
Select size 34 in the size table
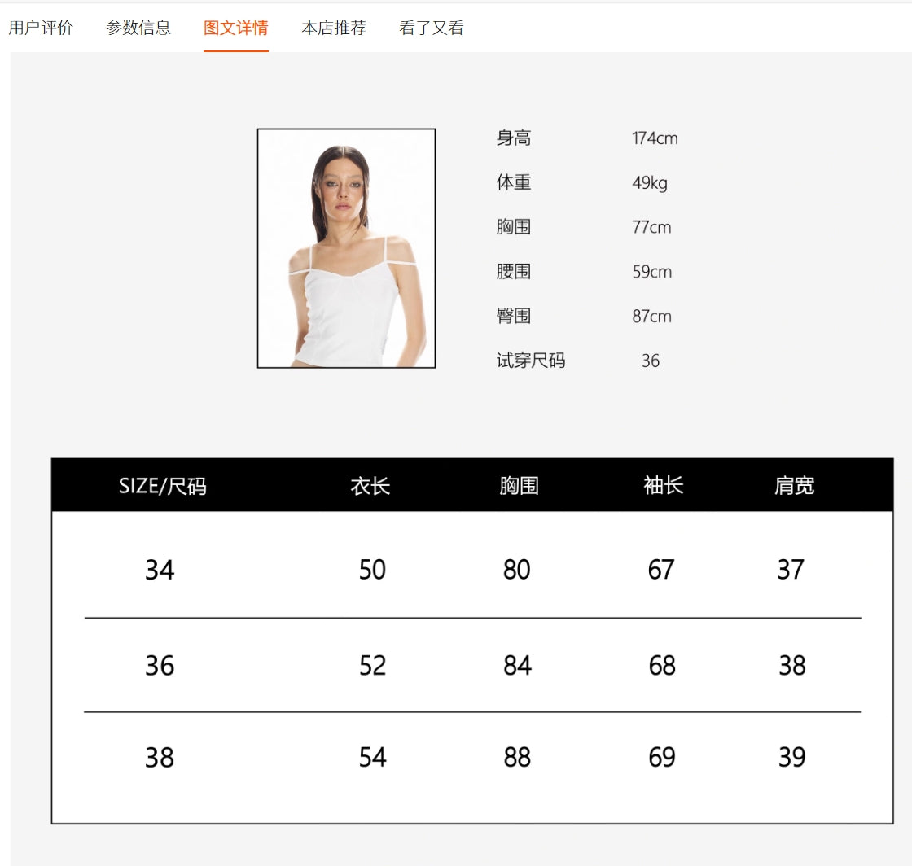(x=160, y=570)
